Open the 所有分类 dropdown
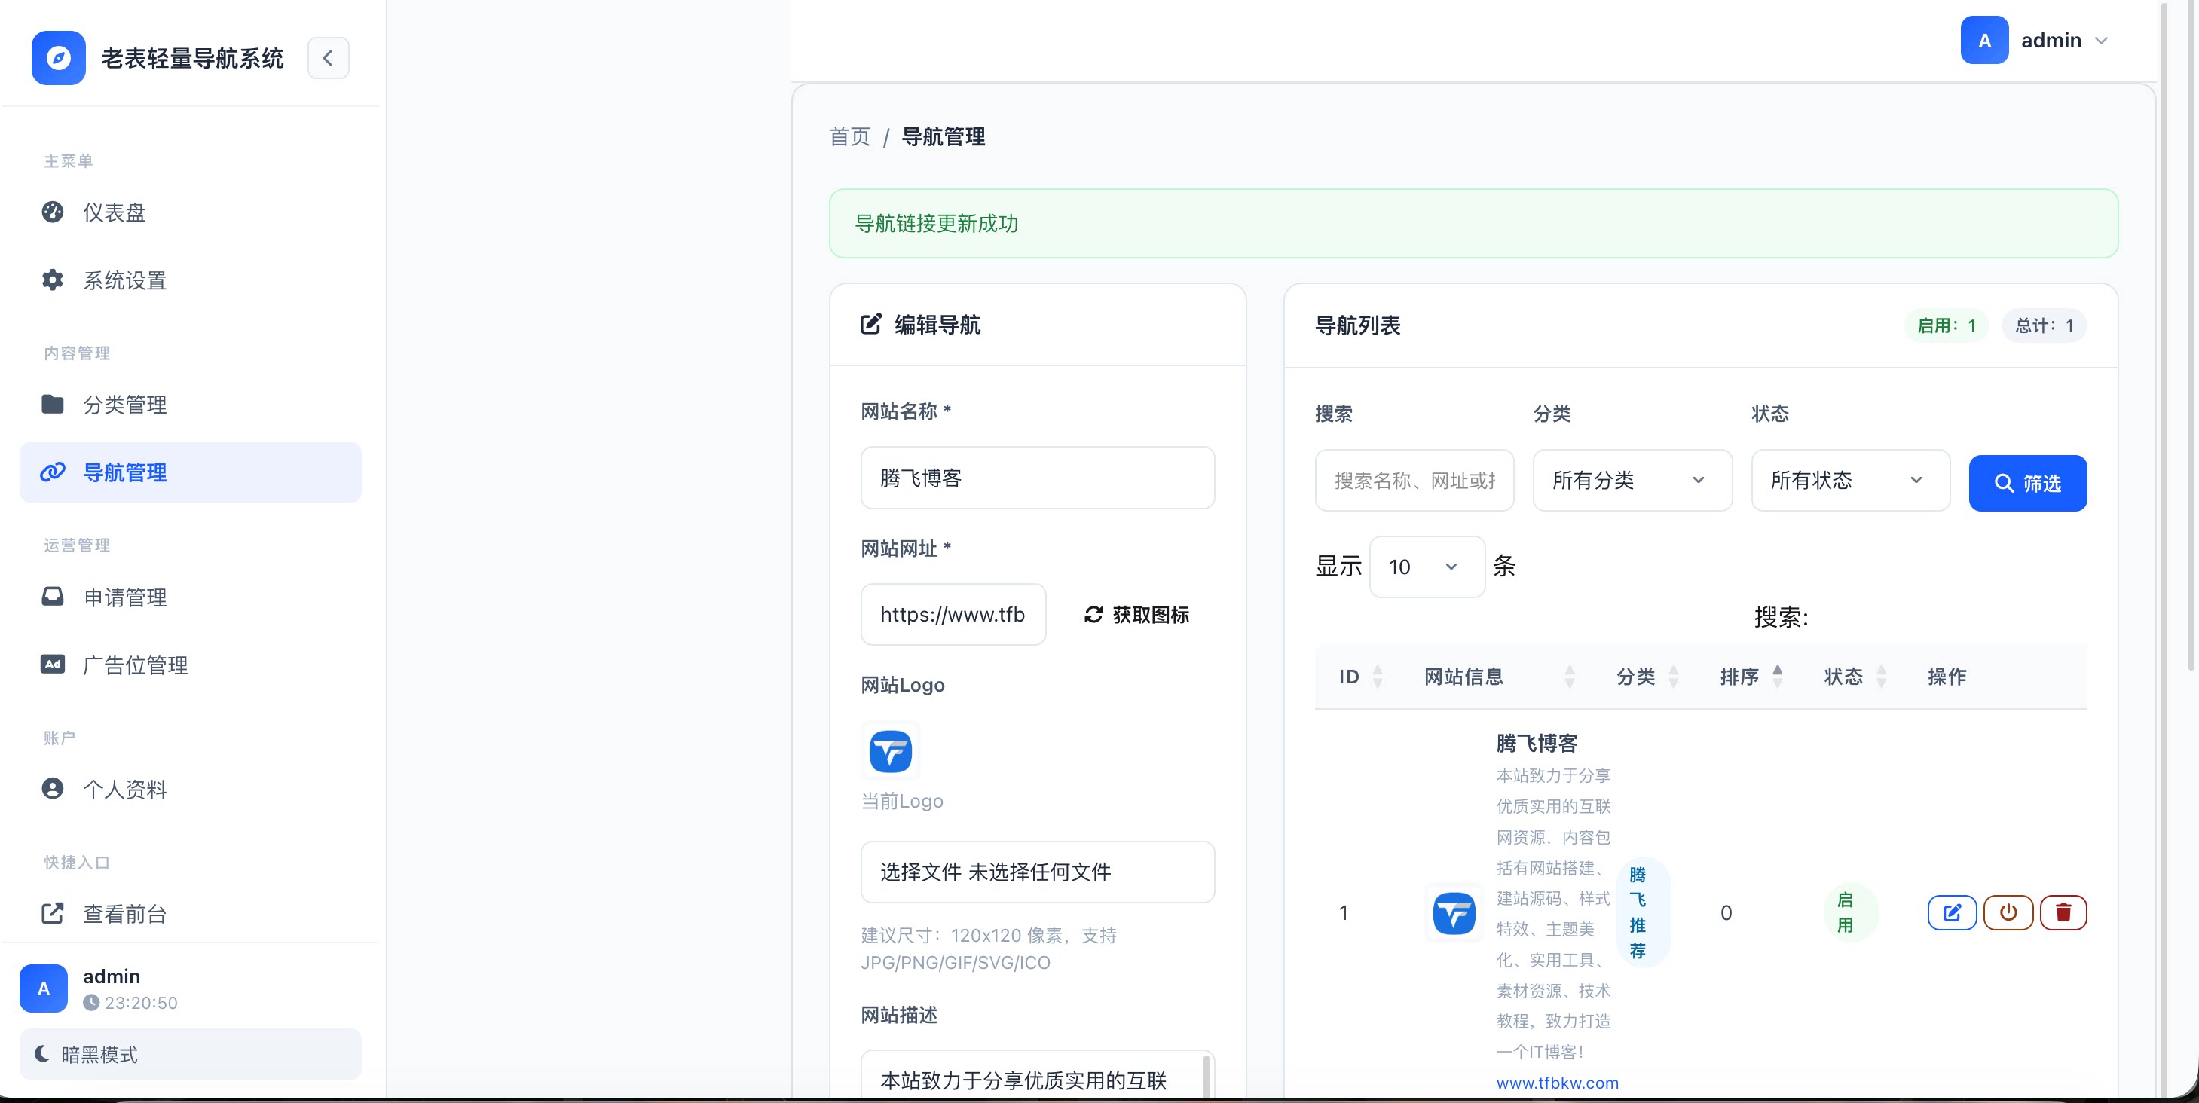Screen dimensions: 2199x1103 [1632, 481]
